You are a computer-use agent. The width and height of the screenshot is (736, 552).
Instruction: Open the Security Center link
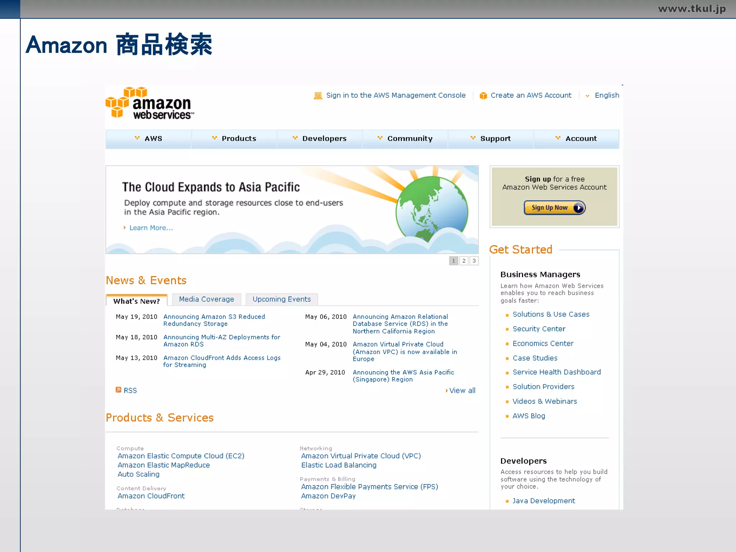[x=539, y=329]
